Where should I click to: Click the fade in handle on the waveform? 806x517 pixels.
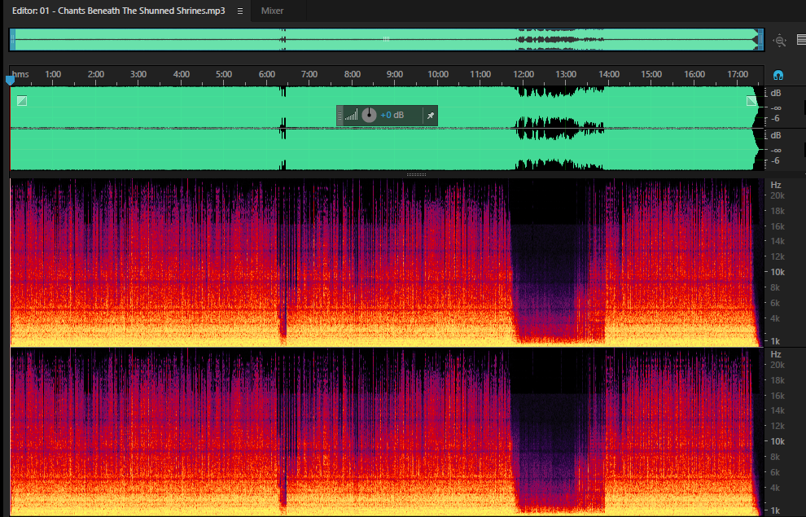[22, 101]
